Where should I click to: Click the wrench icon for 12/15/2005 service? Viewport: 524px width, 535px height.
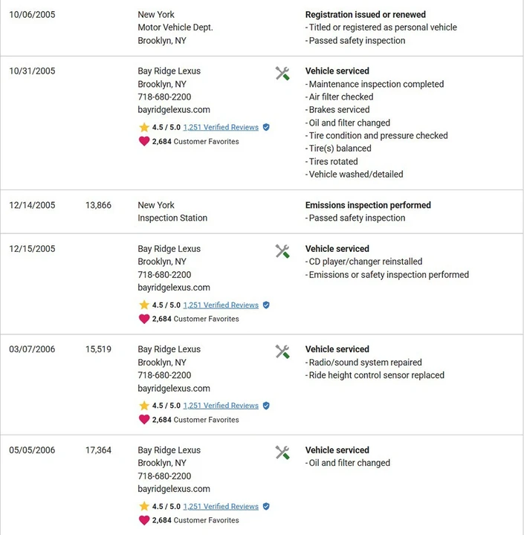tap(282, 251)
